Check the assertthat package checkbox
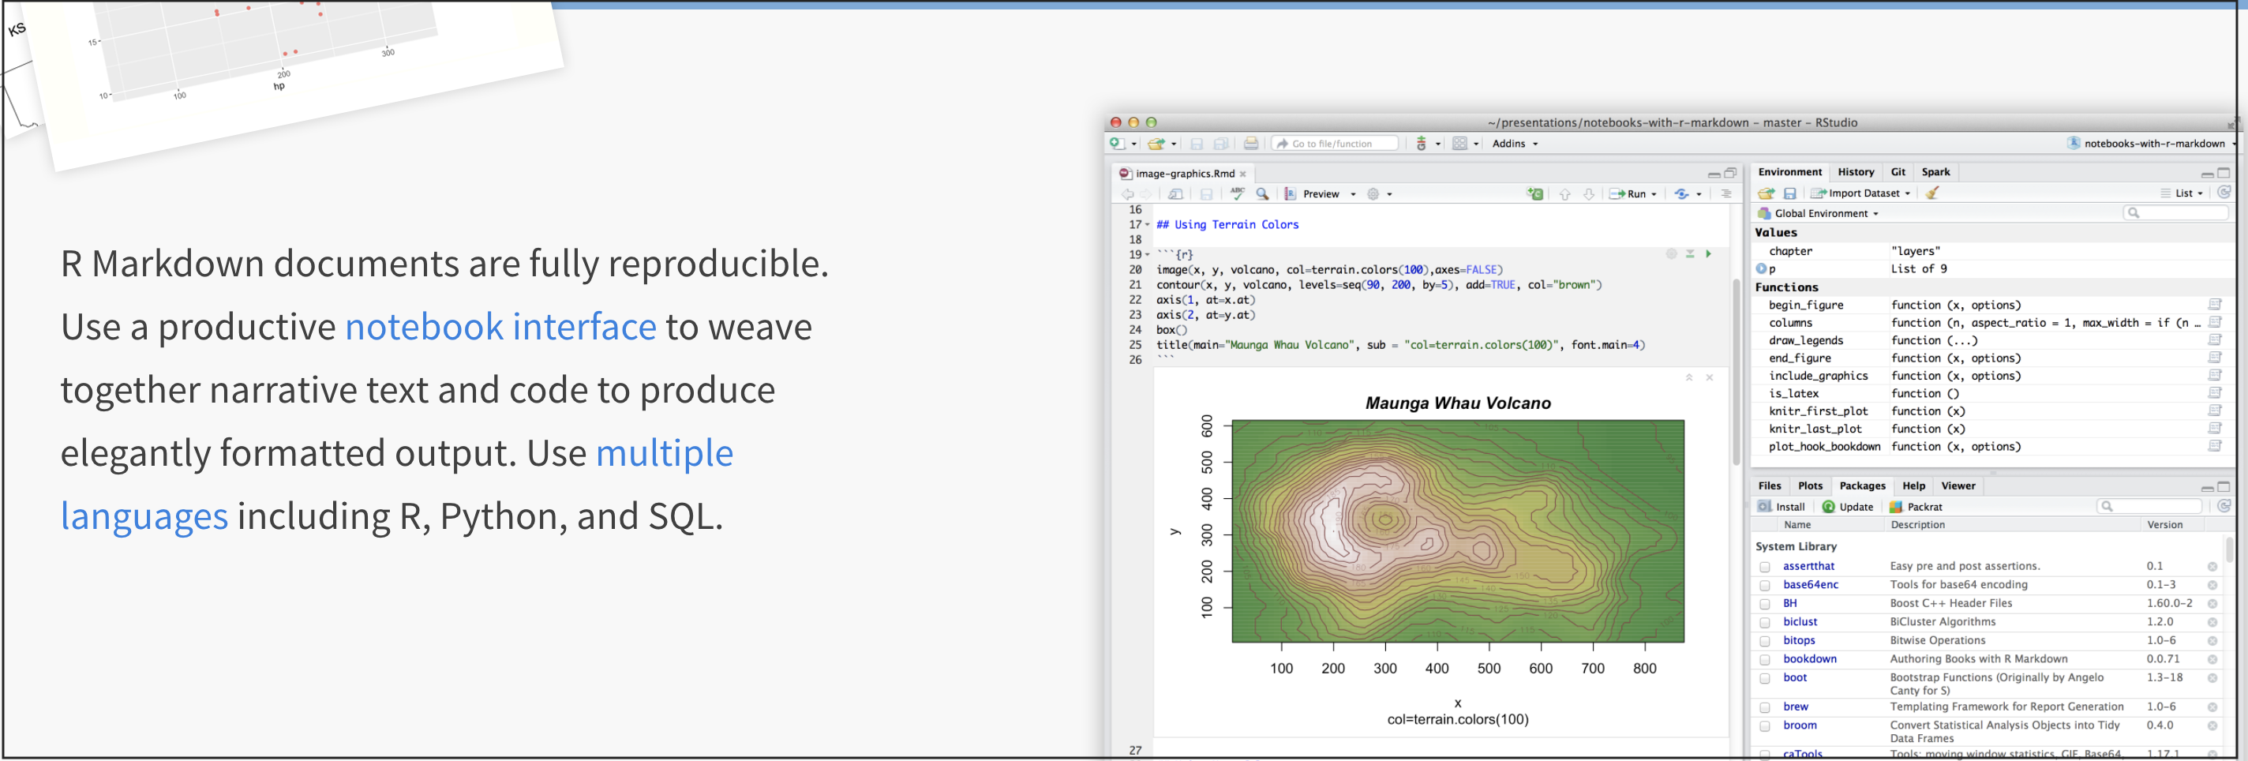 [x=1765, y=566]
